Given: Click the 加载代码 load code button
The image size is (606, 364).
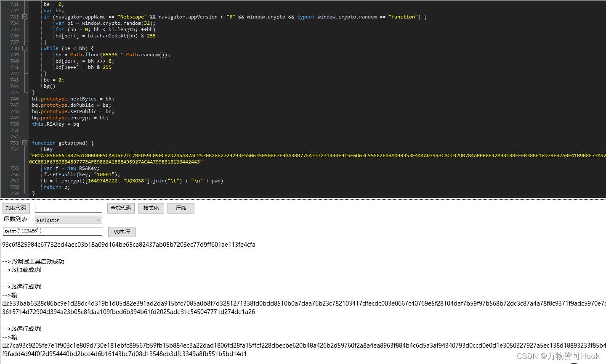Looking at the screenshot, I should coord(16,208).
